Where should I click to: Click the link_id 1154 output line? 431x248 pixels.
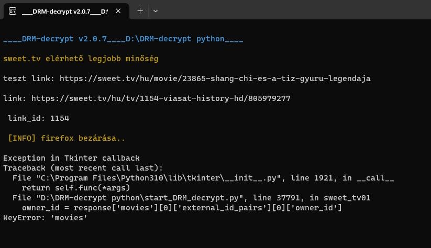click(38, 118)
